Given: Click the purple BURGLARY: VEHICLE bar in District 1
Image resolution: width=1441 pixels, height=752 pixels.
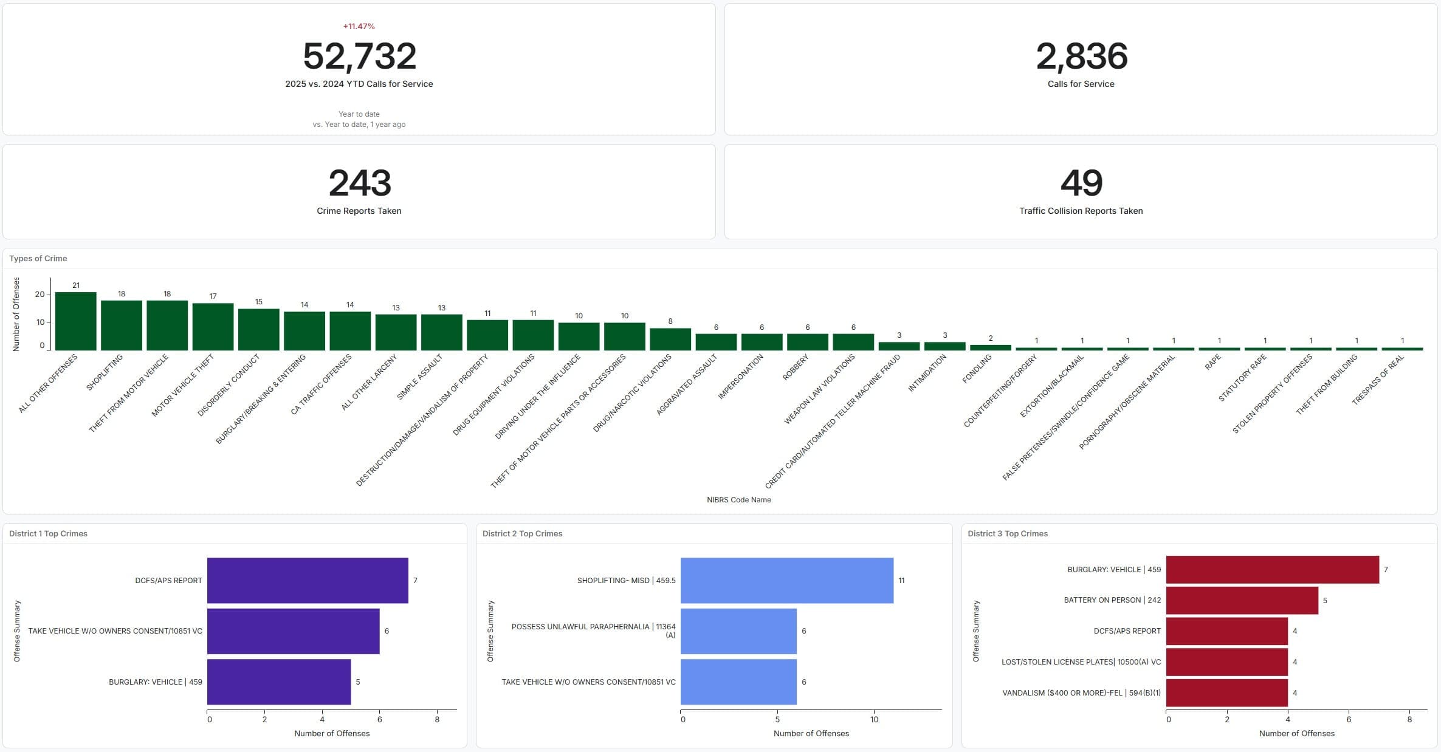Looking at the screenshot, I should click(x=278, y=682).
